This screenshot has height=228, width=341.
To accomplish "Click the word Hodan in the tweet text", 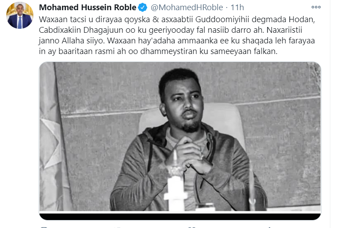I will click(x=301, y=19).
